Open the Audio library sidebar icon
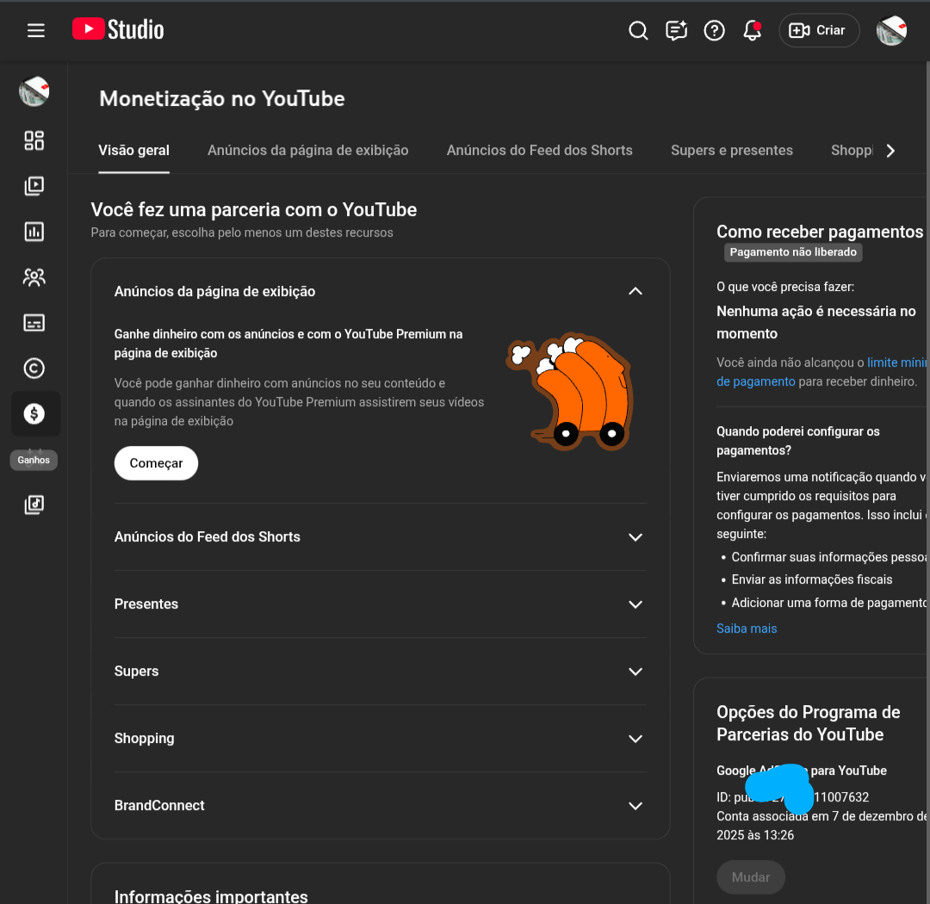 tap(34, 505)
